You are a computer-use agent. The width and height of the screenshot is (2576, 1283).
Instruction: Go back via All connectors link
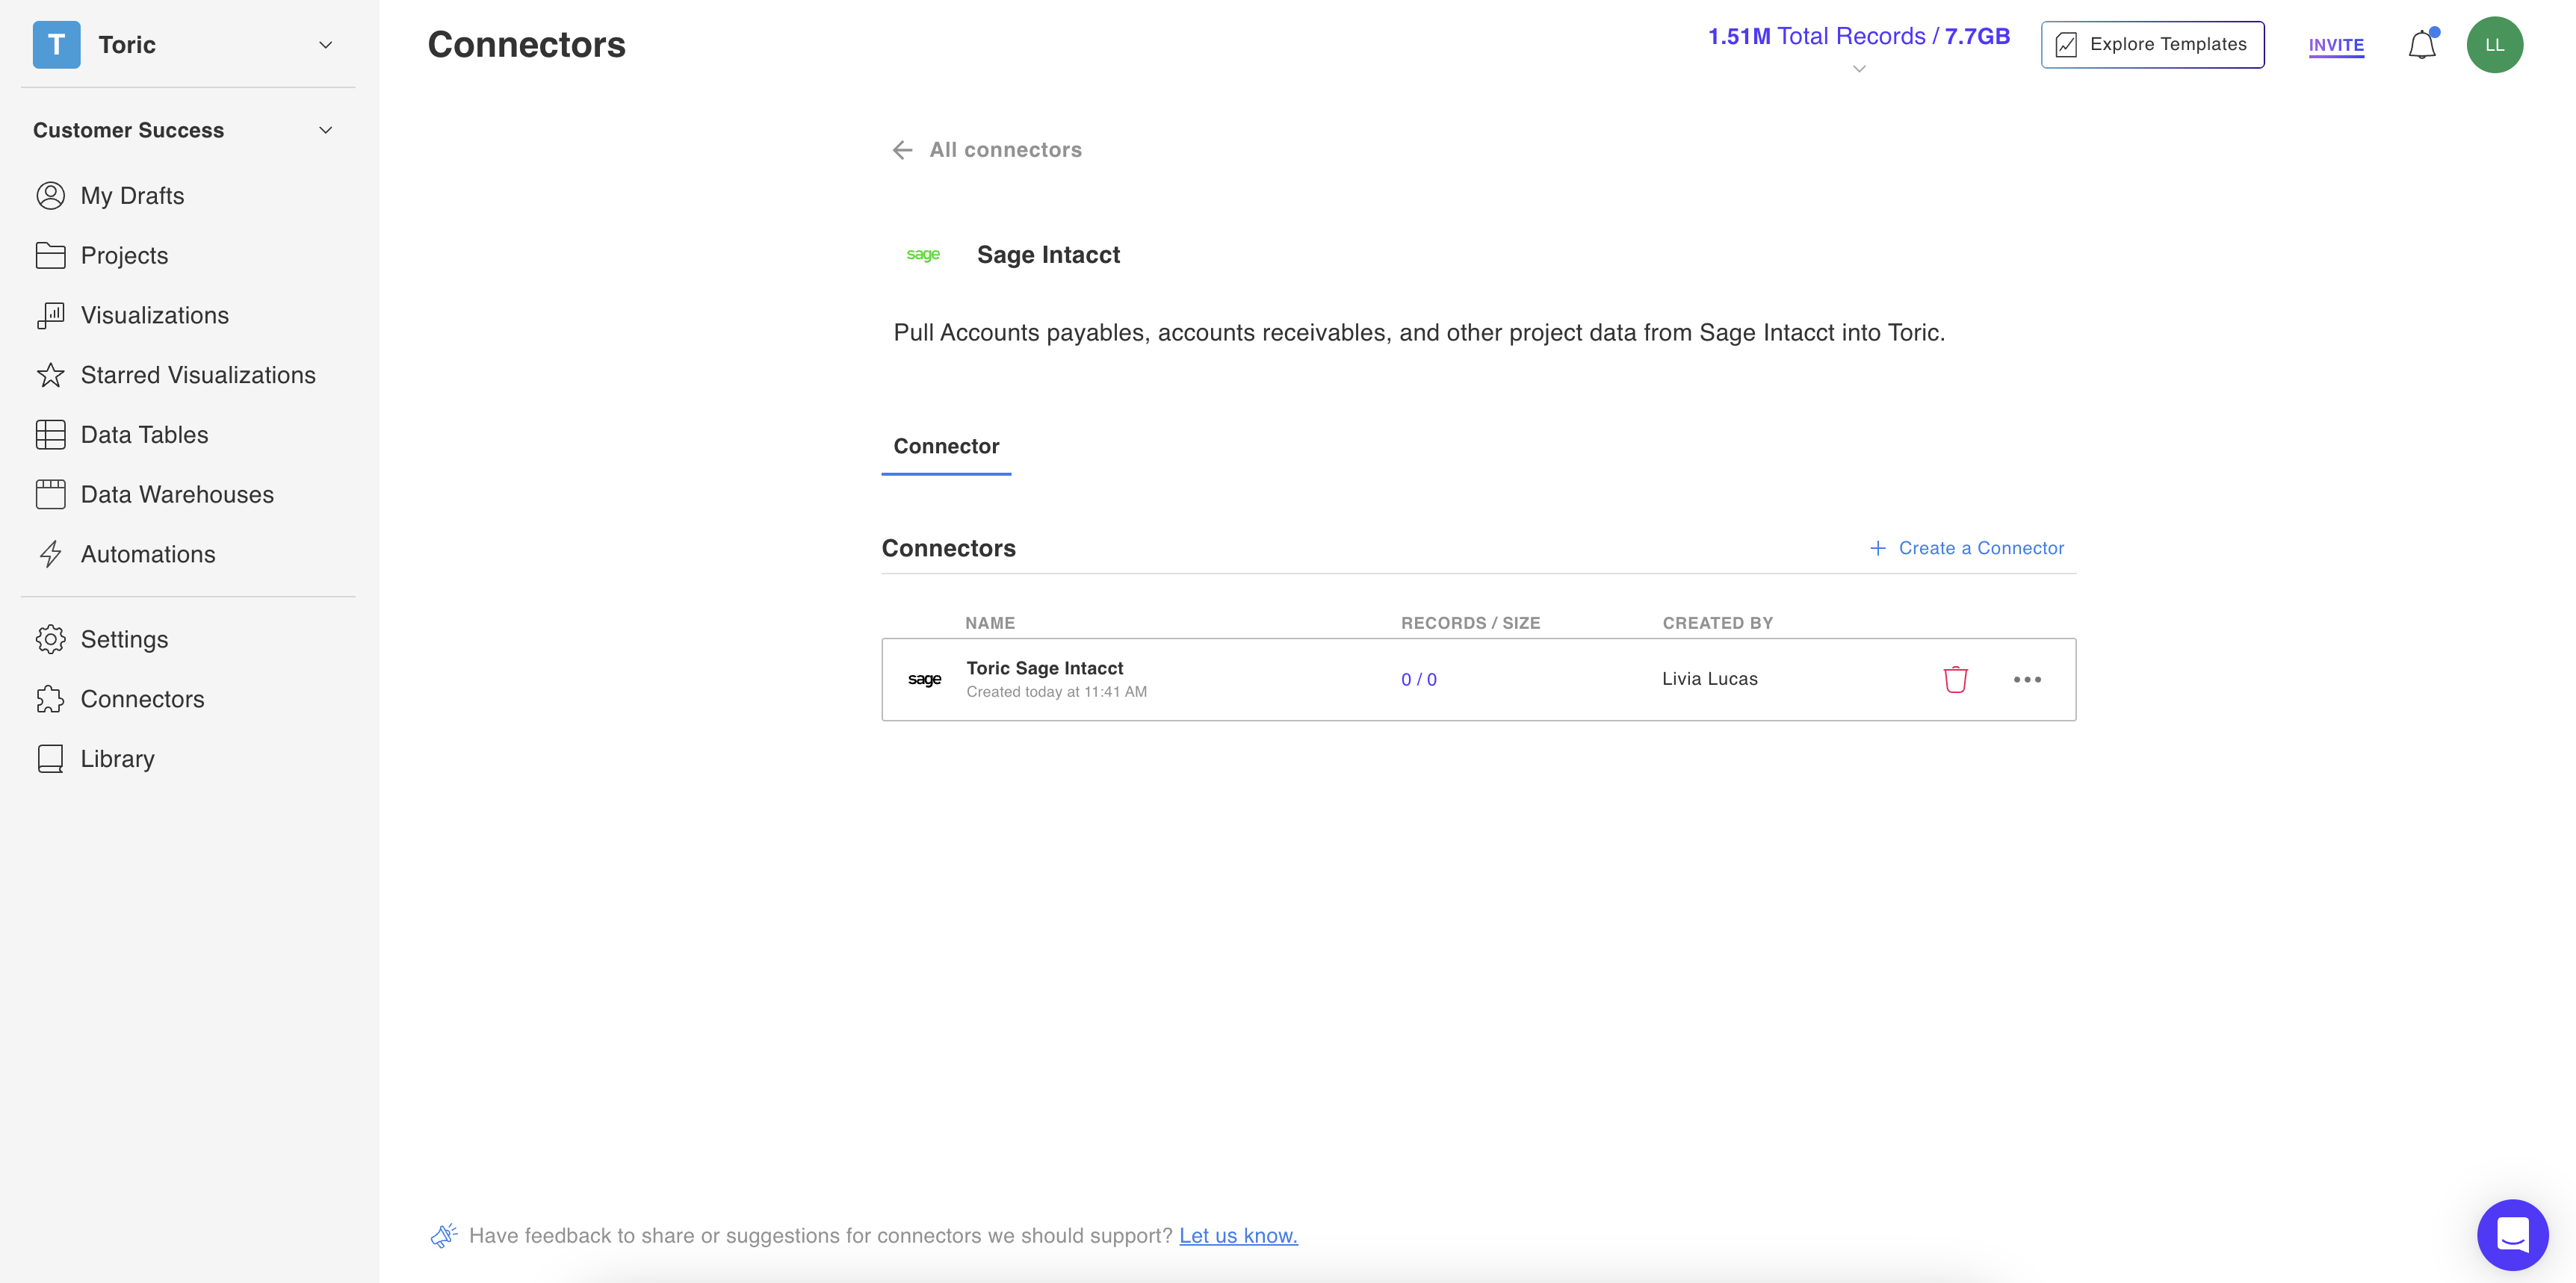(x=1005, y=150)
